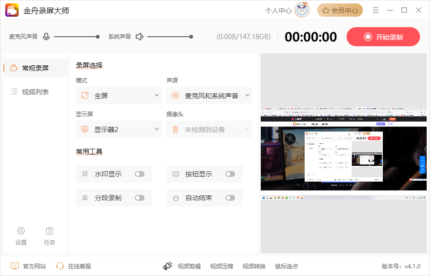
Task: Click the 常用工具 section heading
Action: (89, 151)
